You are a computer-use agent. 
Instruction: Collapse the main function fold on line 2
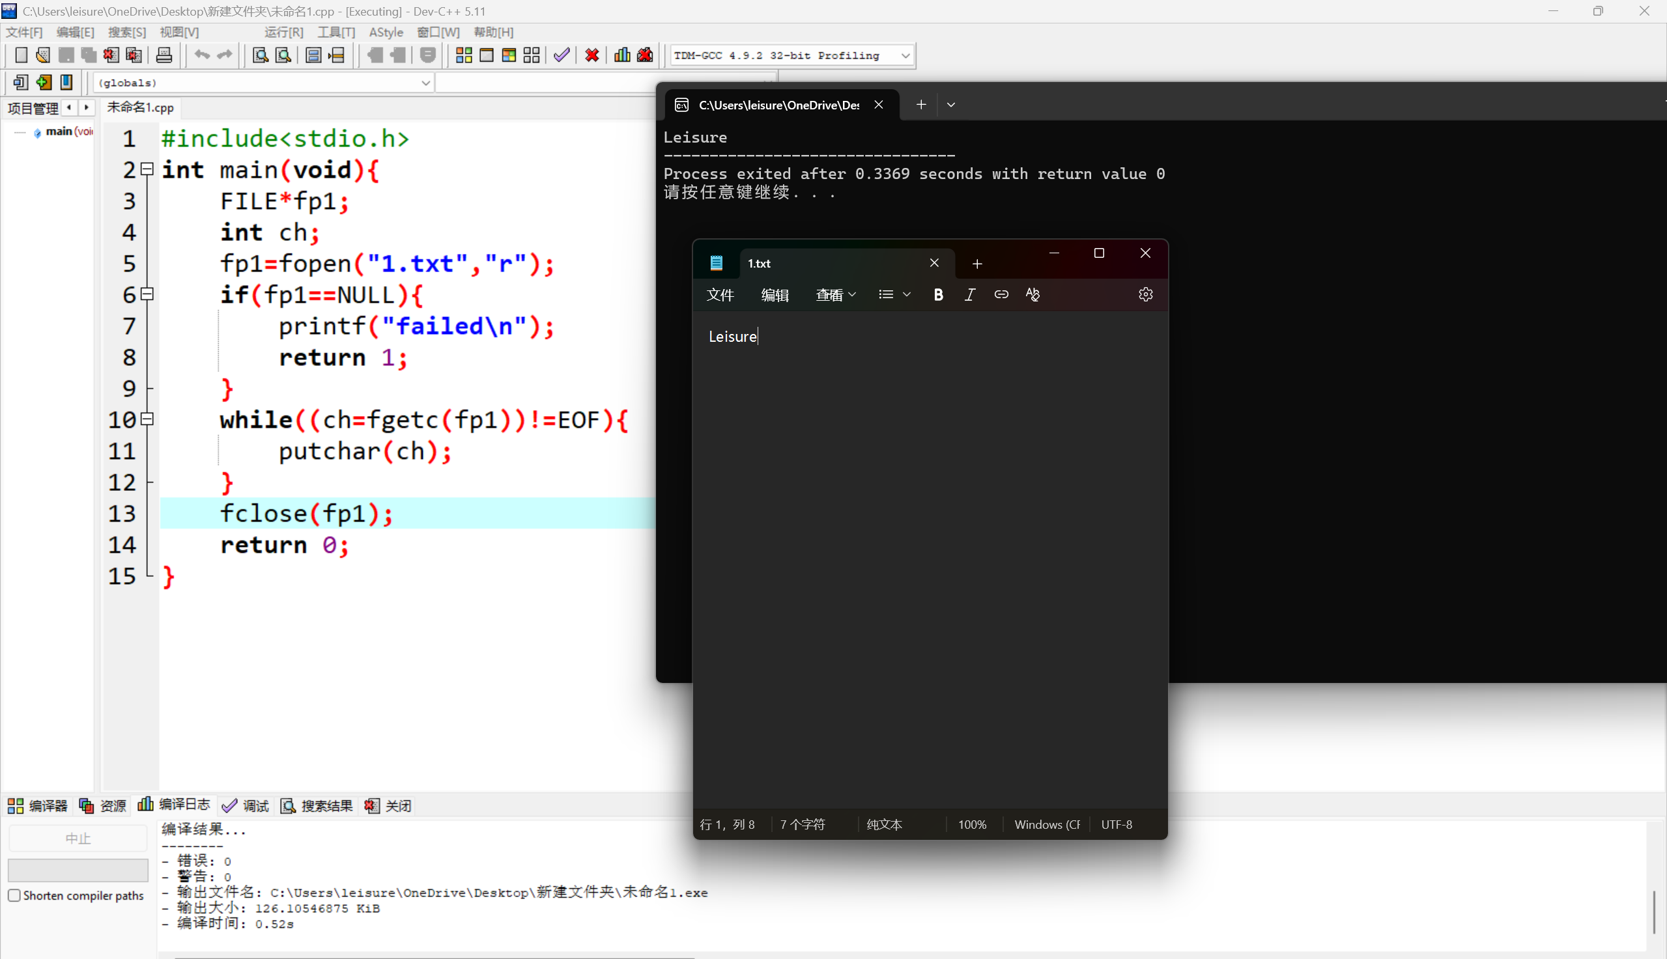[148, 169]
